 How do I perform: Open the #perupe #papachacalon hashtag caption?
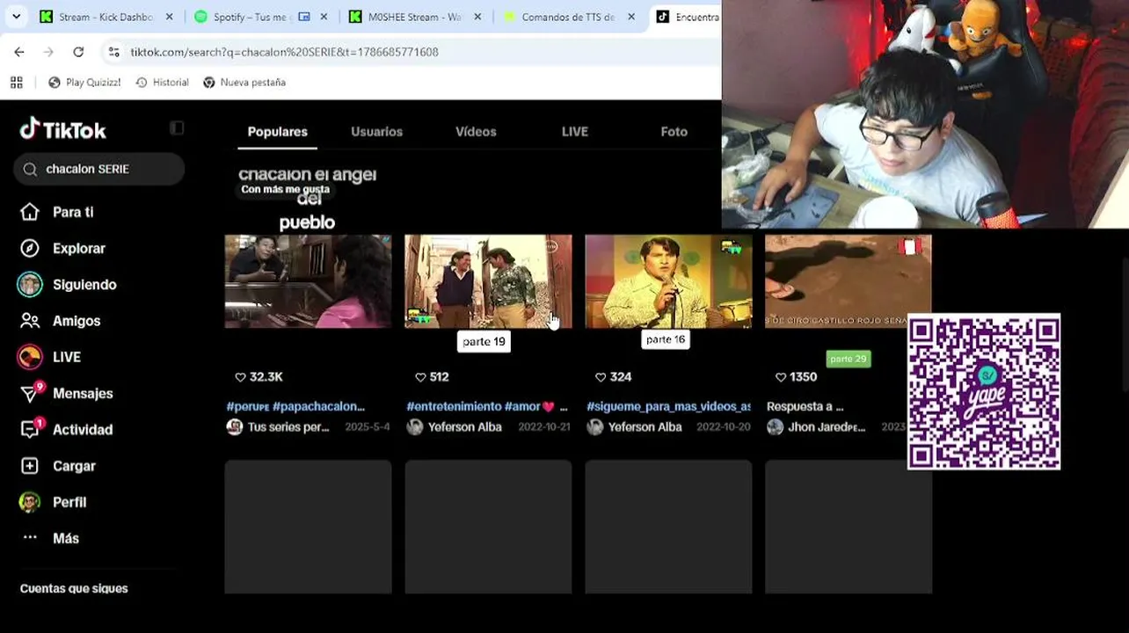click(295, 406)
